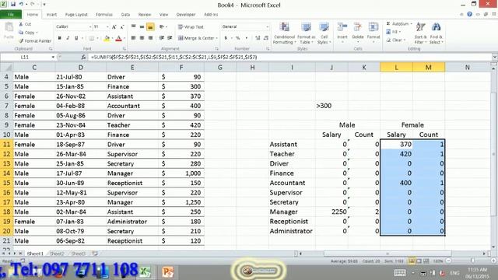Switch to the Formulas tab

point(104,15)
